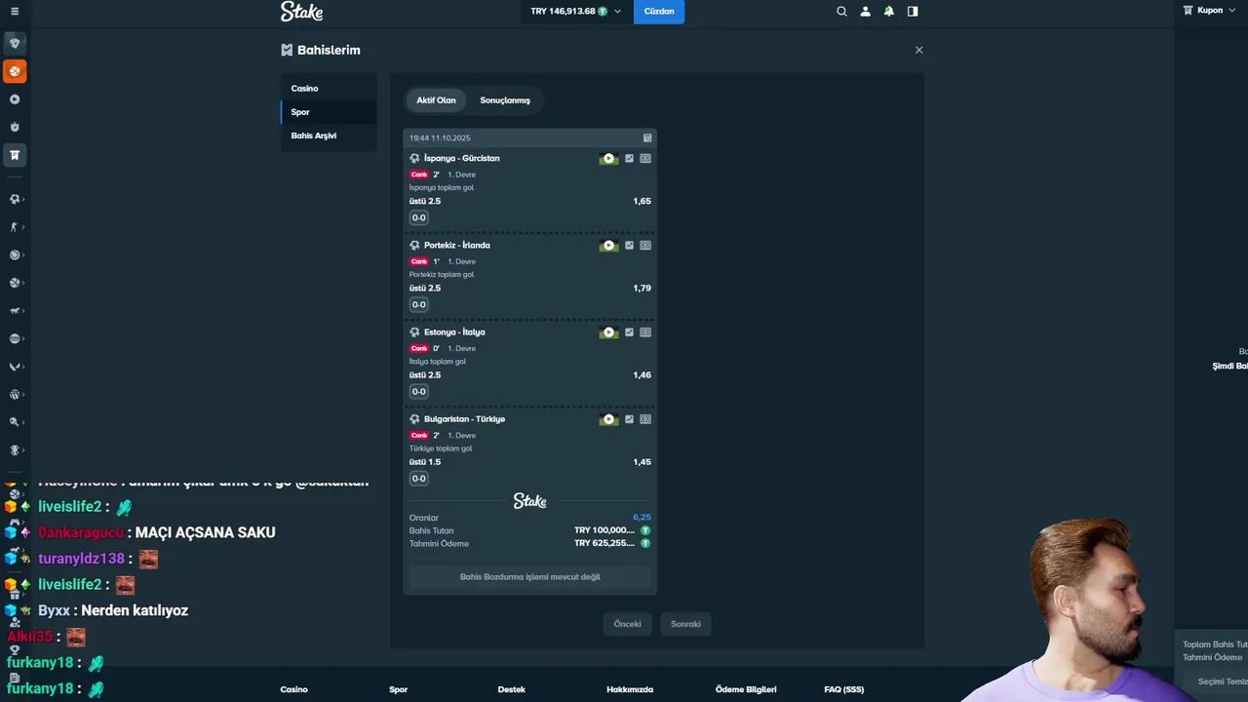Viewport: 1248px width, 702px height.
Task: Select the orange sports ball sidebar icon
Action: tap(15, 71)
